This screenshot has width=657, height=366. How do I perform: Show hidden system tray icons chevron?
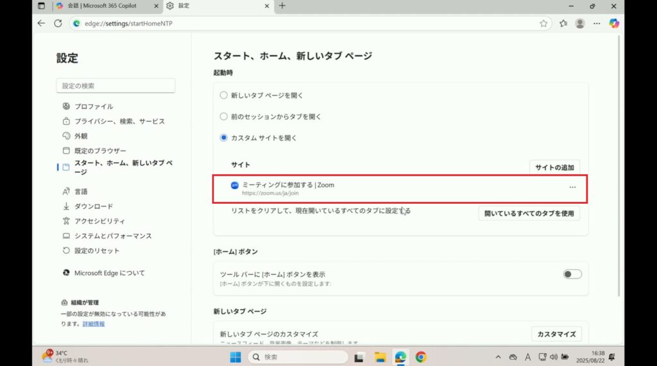tap(498, 357)
